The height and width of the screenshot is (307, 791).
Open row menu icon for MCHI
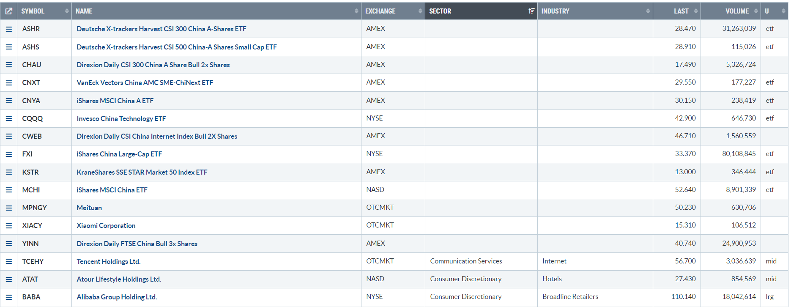[8, 190]
